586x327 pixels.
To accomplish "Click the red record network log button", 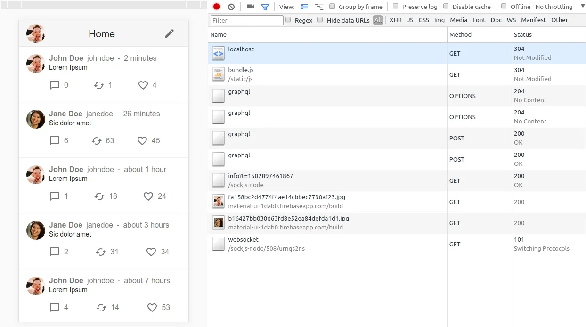I will pos(216,7).
